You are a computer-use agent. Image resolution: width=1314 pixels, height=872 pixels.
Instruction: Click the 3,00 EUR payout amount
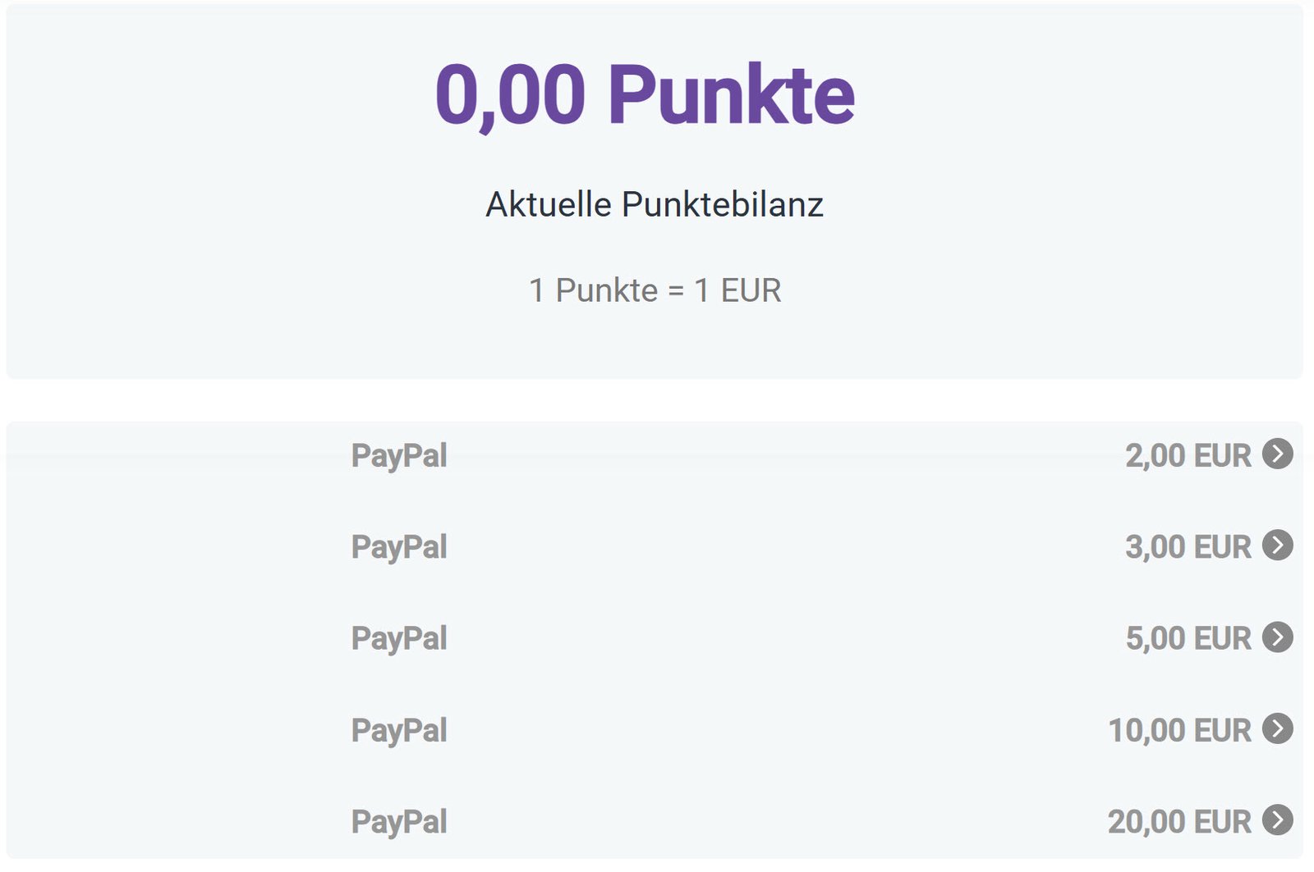1188,547
